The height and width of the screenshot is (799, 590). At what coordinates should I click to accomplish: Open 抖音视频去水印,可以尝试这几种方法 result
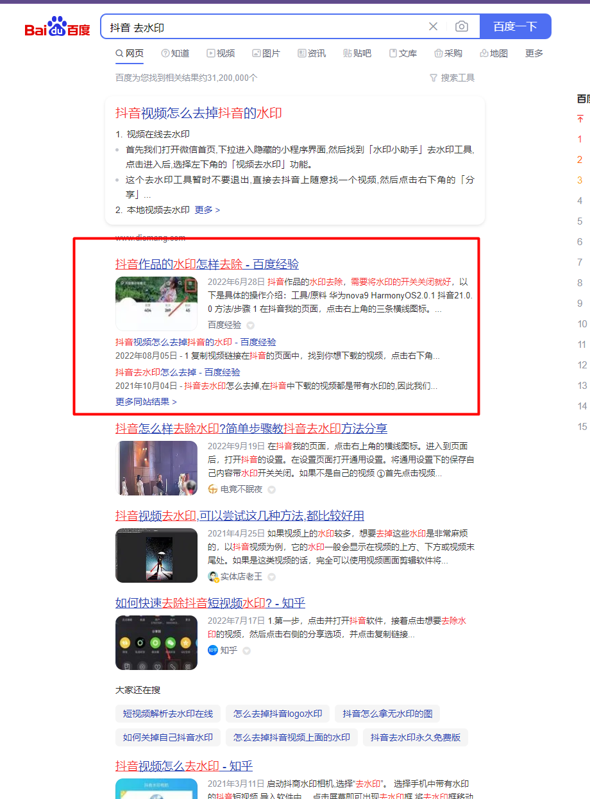240,516
